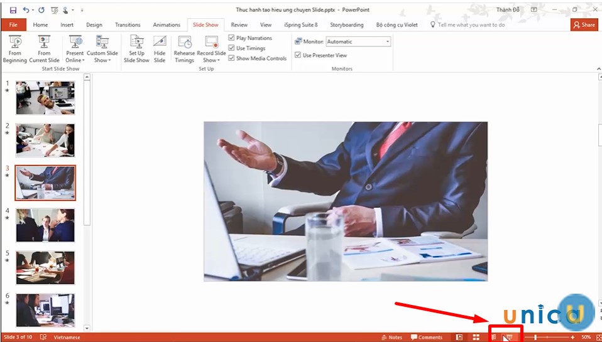Switch to Slide Sorter view in status bar
The height and width of the screenshot is (342, 602).
(x=476, y=337)
